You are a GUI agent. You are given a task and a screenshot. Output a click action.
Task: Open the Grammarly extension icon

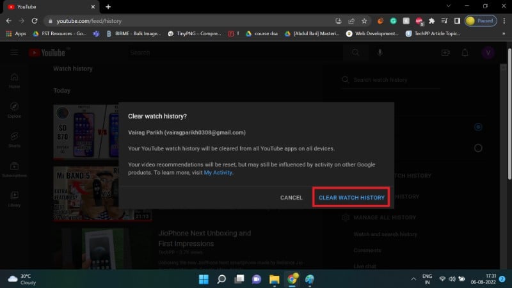coord(393,21)
